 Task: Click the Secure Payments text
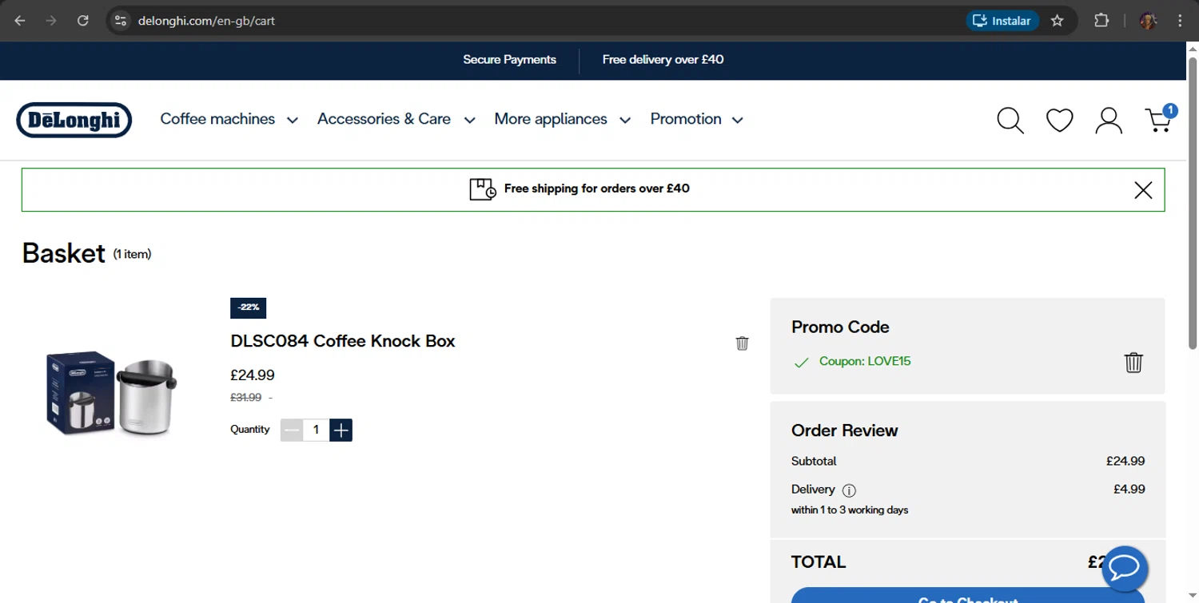(x=509, y=60)
